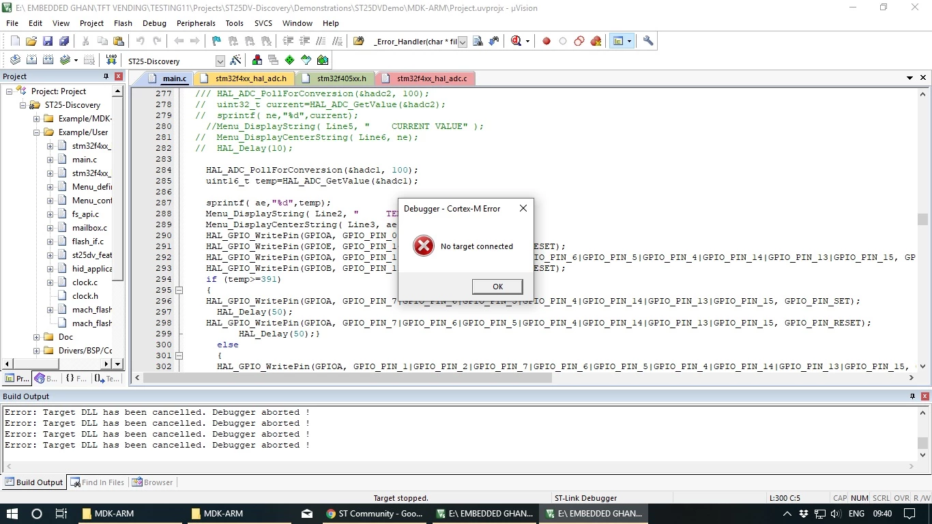Open ST Community Chrome window in taskbar
This screenshot has height=524, width=932.
pos(375,514)
